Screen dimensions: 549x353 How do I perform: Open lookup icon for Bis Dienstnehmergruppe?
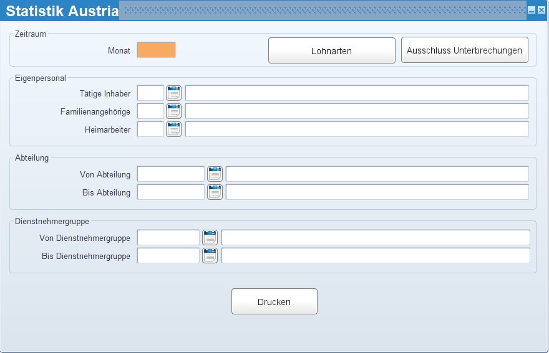click(x=210, y=256)
